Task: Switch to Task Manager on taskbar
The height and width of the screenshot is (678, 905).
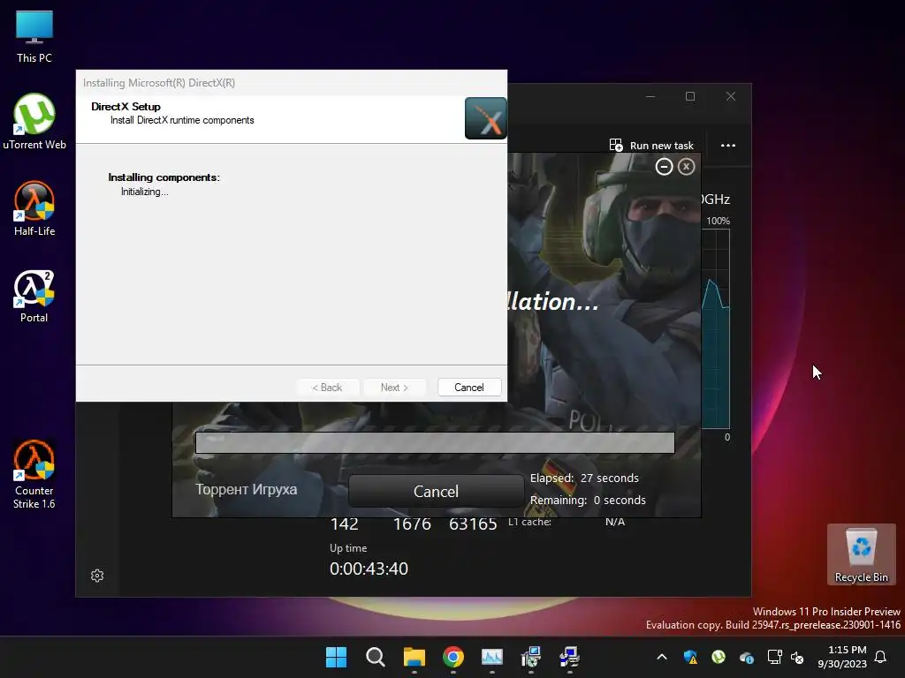Action: click(x=491, y=657)
